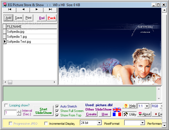Enable Looping show checkbox
The image size is (169, 130).
coord(6,105)
